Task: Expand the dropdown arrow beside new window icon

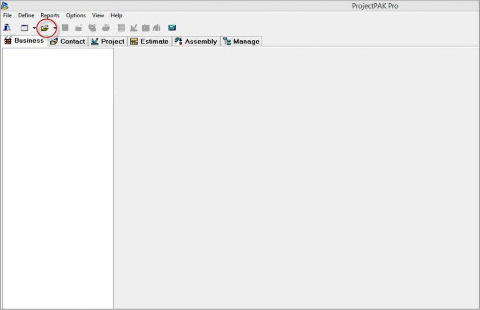Action: tap(34, 28)
